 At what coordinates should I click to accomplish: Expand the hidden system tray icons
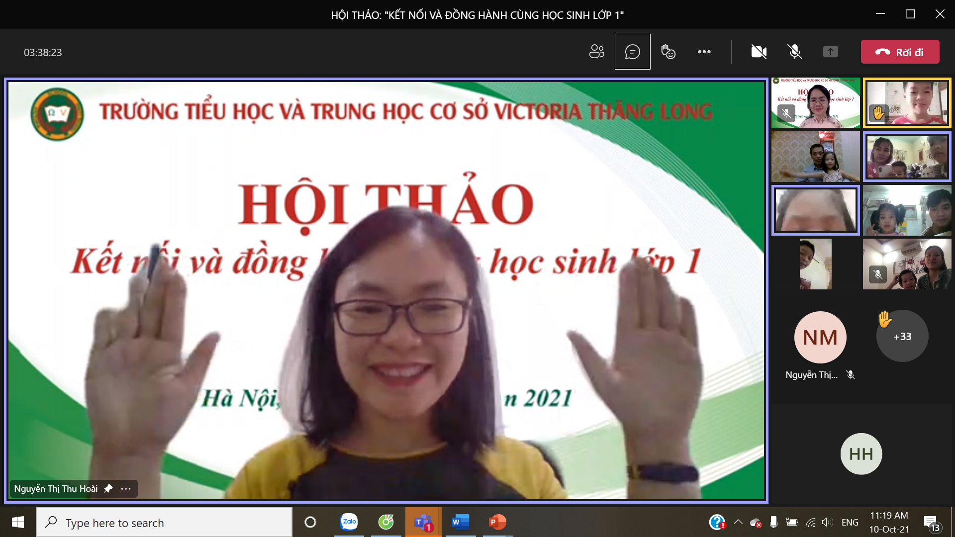point(738,522)
